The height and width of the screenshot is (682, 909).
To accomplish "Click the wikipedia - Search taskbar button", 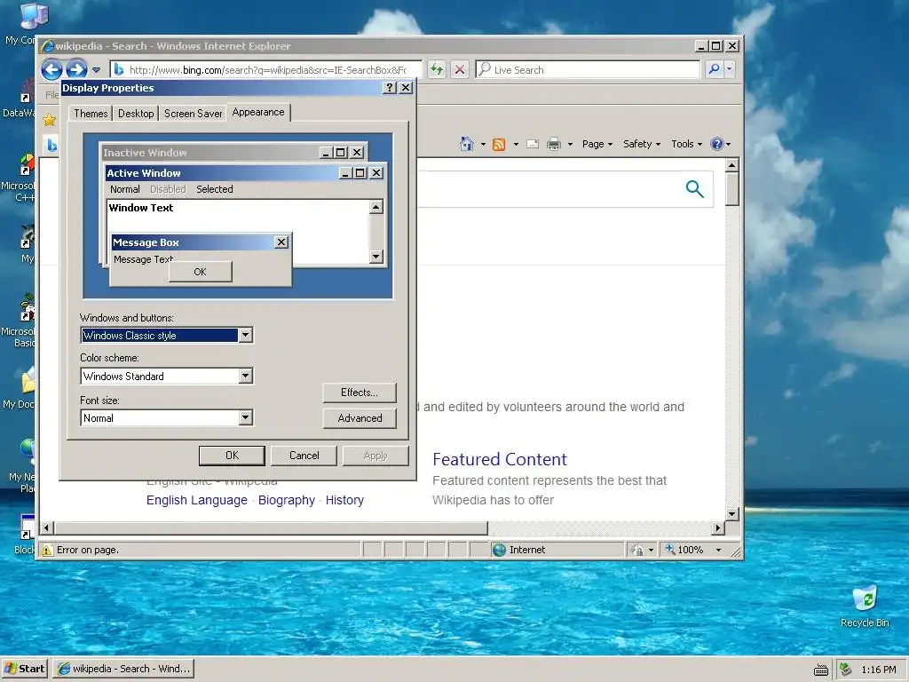I will (x=123, y=669).
